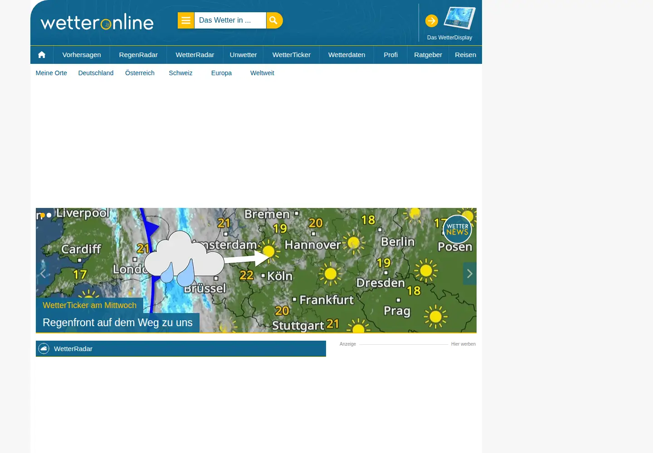Screen dimensions: 653x453
Task: Click the WetterRadar section header
Action: (x=181, y=349)
